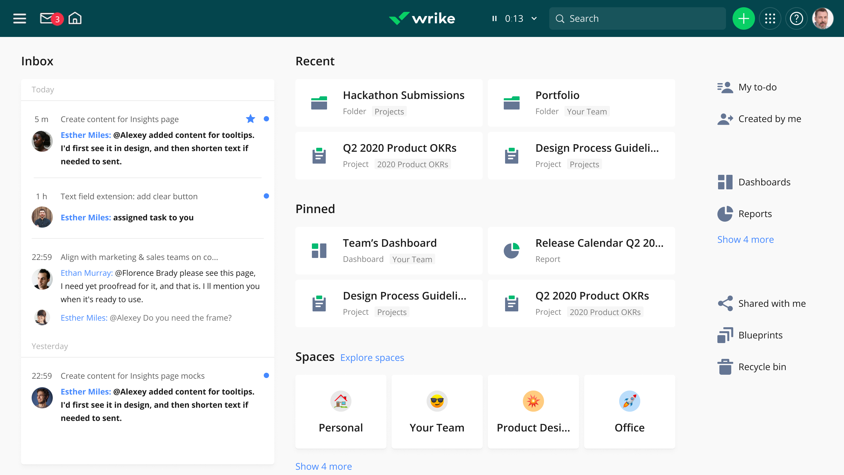Open Created by me view
Viewport: 844px width, 475px height.
tap(770, 118)
